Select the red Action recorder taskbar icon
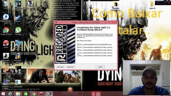 41,94
